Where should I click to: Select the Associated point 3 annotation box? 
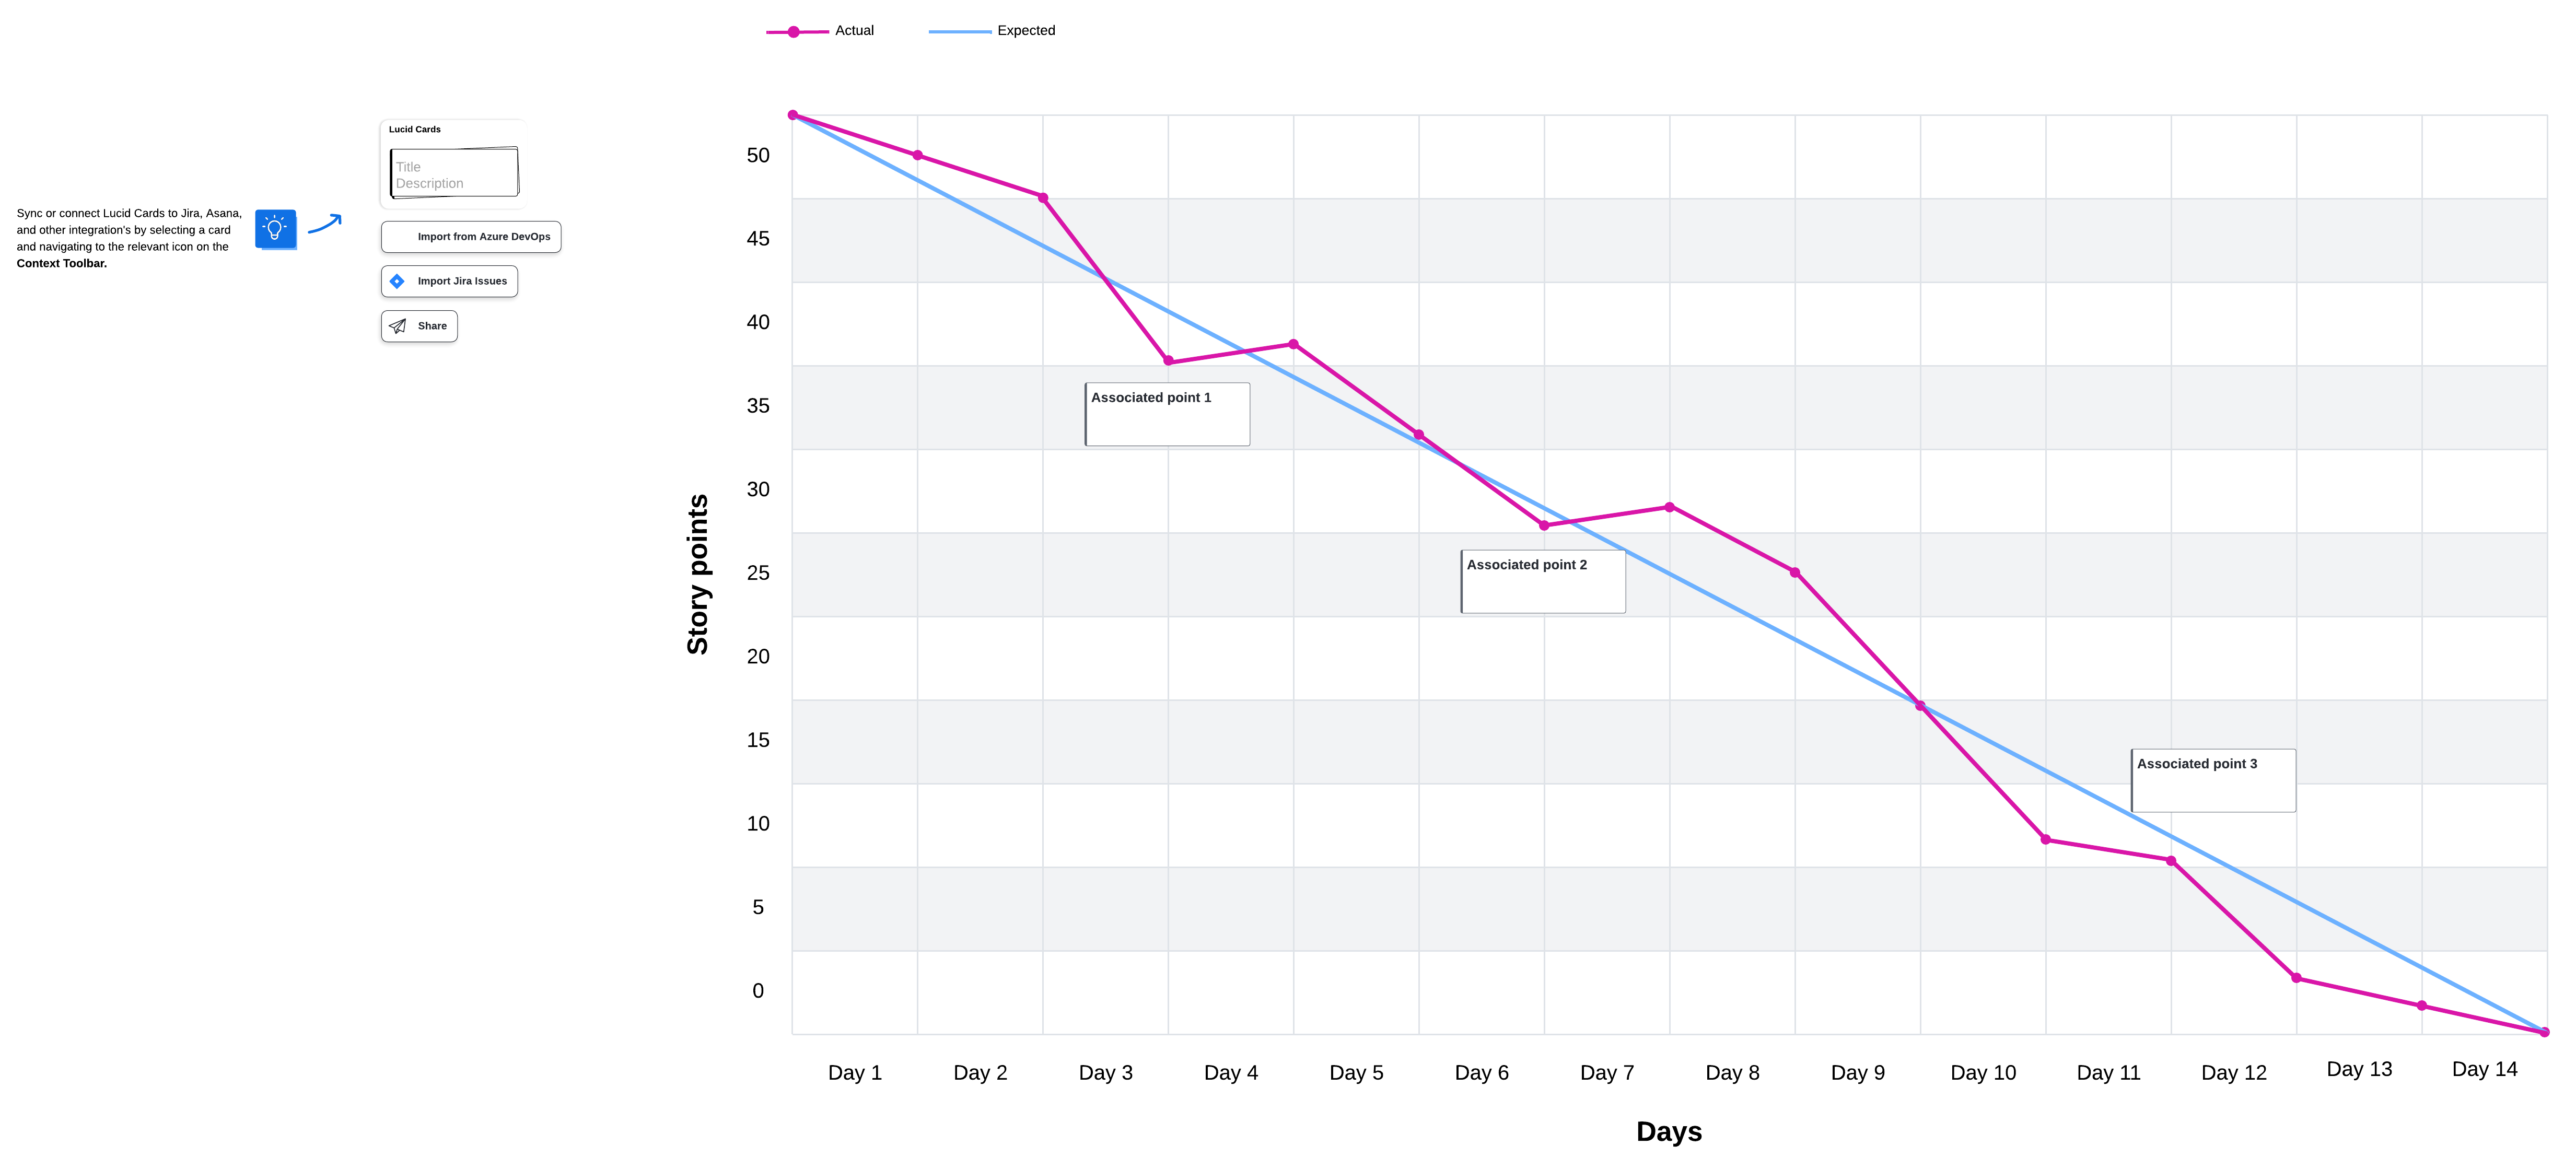pos(2212,780)
